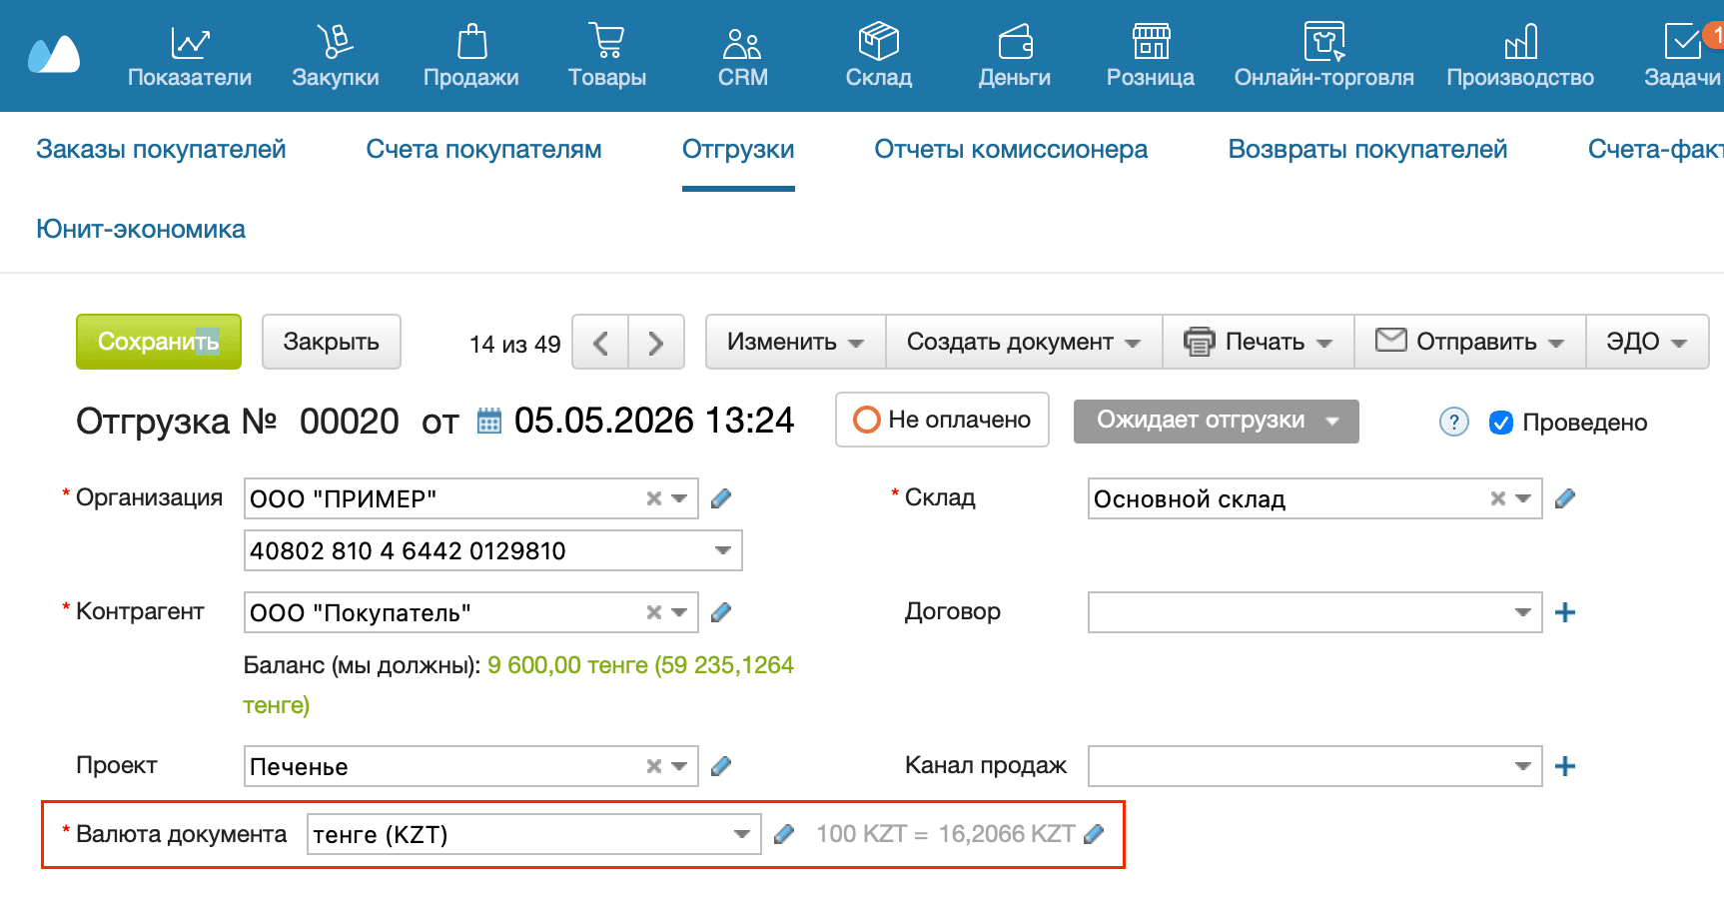Screen dimensions: 1724x905
Task: Open the Закупки section
Action: (x=336, y=57)
